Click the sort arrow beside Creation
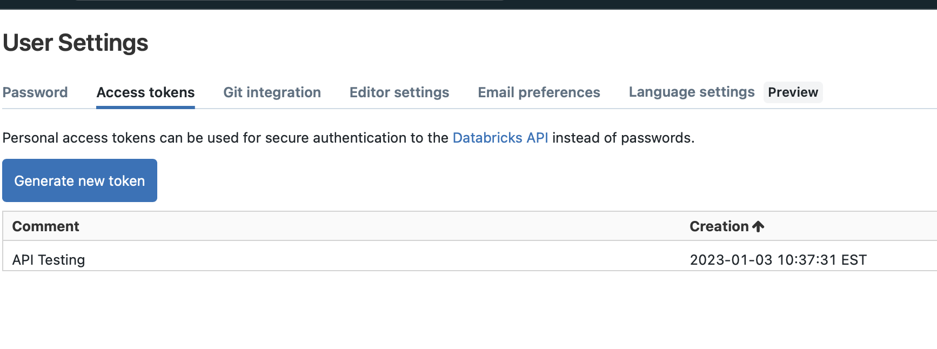Viewport: 937px width, 349px height. pyautogui.click(x=758, y=226)
